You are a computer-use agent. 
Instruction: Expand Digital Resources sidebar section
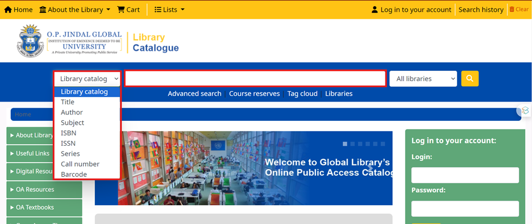coord(30,171)
